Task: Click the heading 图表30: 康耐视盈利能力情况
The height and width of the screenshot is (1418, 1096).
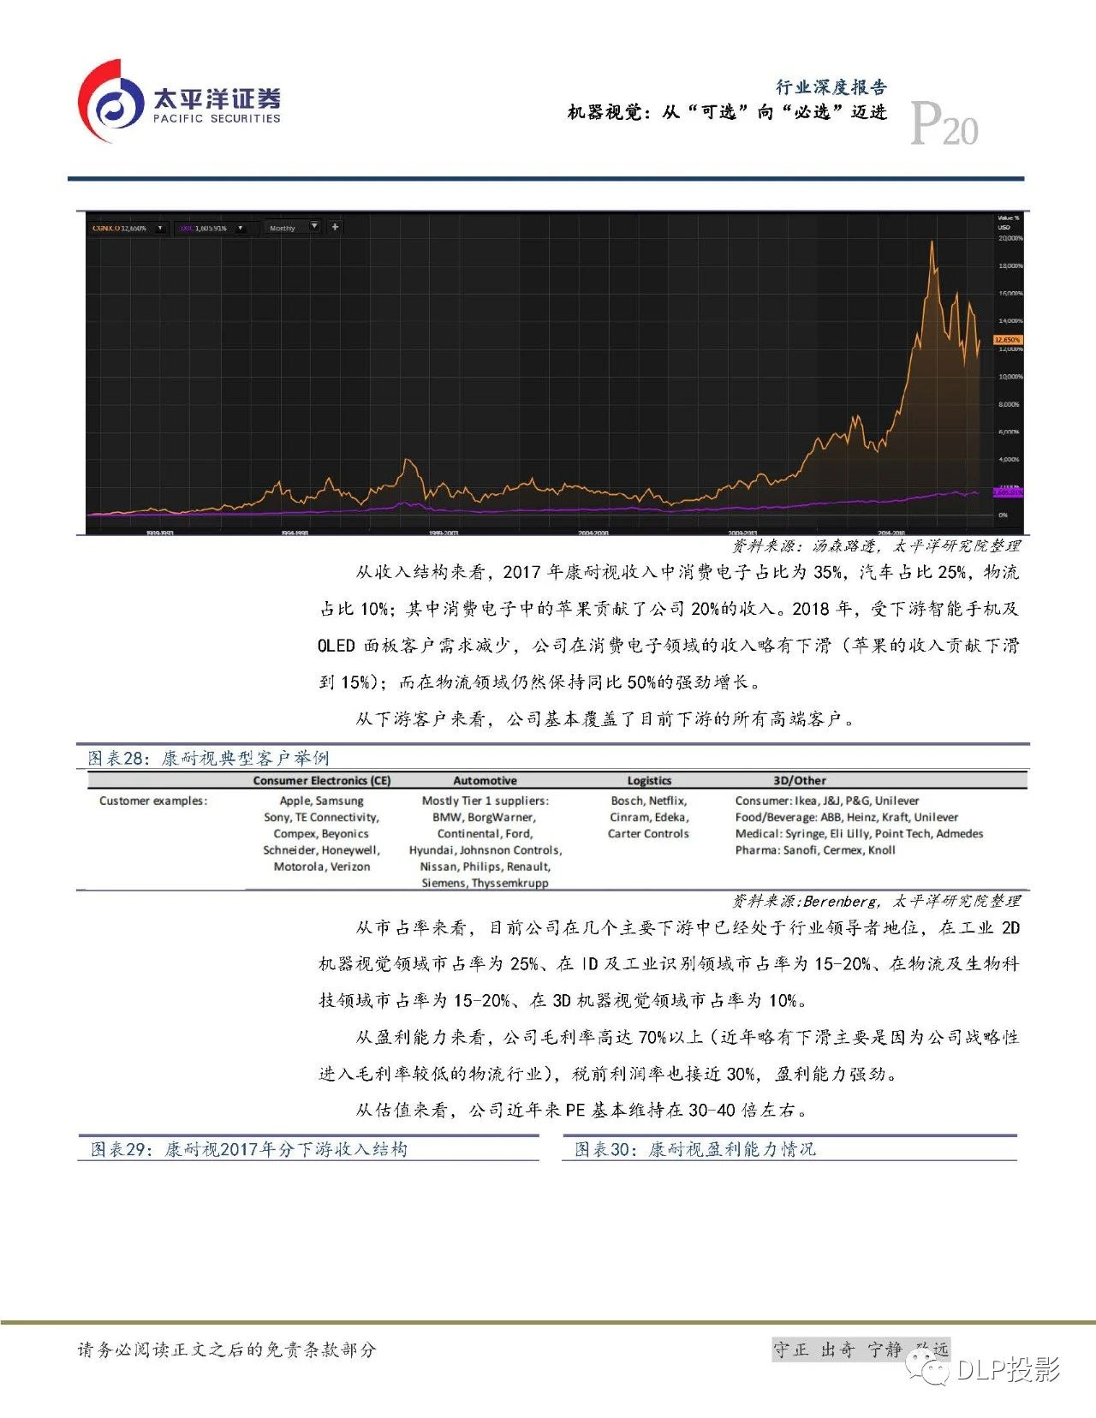Action: [695, 1149]
